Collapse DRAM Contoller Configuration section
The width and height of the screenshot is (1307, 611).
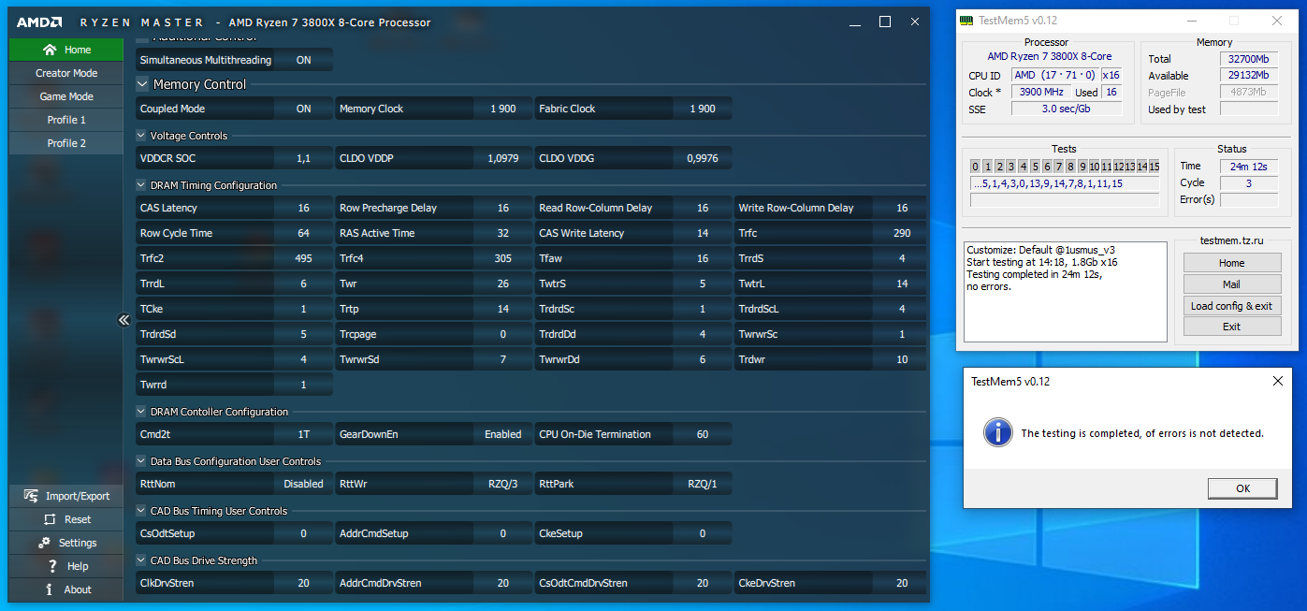pos(141,412)
